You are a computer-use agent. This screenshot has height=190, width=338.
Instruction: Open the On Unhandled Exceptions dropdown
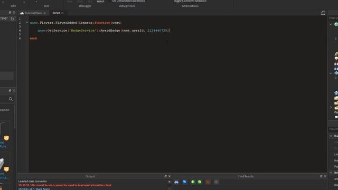click(128, 1)
